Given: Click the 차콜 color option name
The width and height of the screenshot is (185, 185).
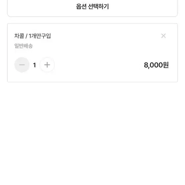Looking at the screenshot, I should pyautogui.click(x=19, y=36).
